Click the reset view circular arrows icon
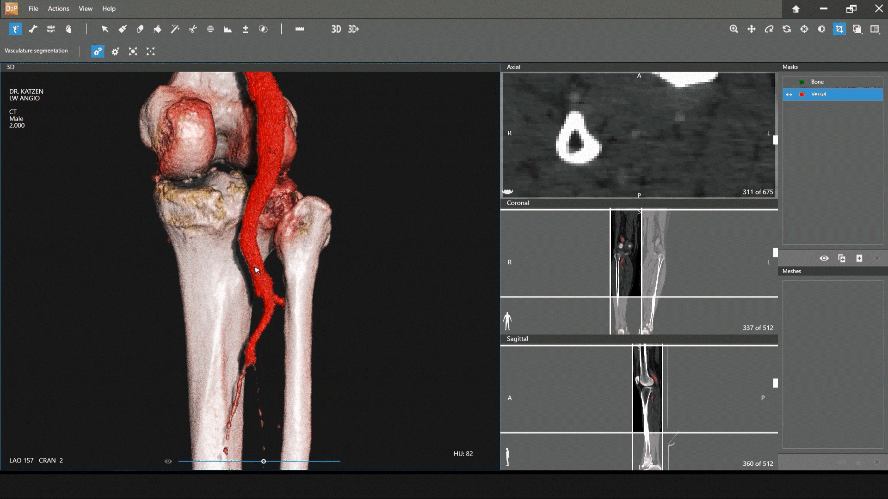Viewport: 888px width, 499px height. [x=787, y=29]
